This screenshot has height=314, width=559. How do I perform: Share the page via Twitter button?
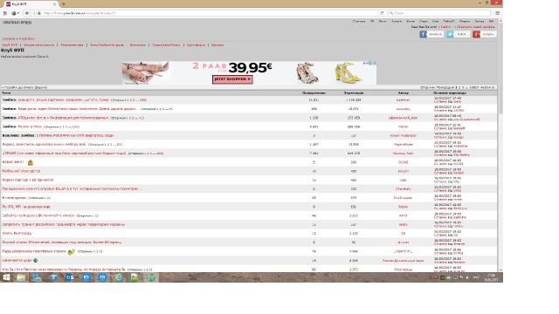(x=458, y=34)
